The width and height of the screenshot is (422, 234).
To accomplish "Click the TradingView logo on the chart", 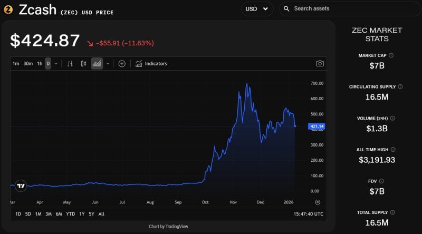I will click(21, 186).
